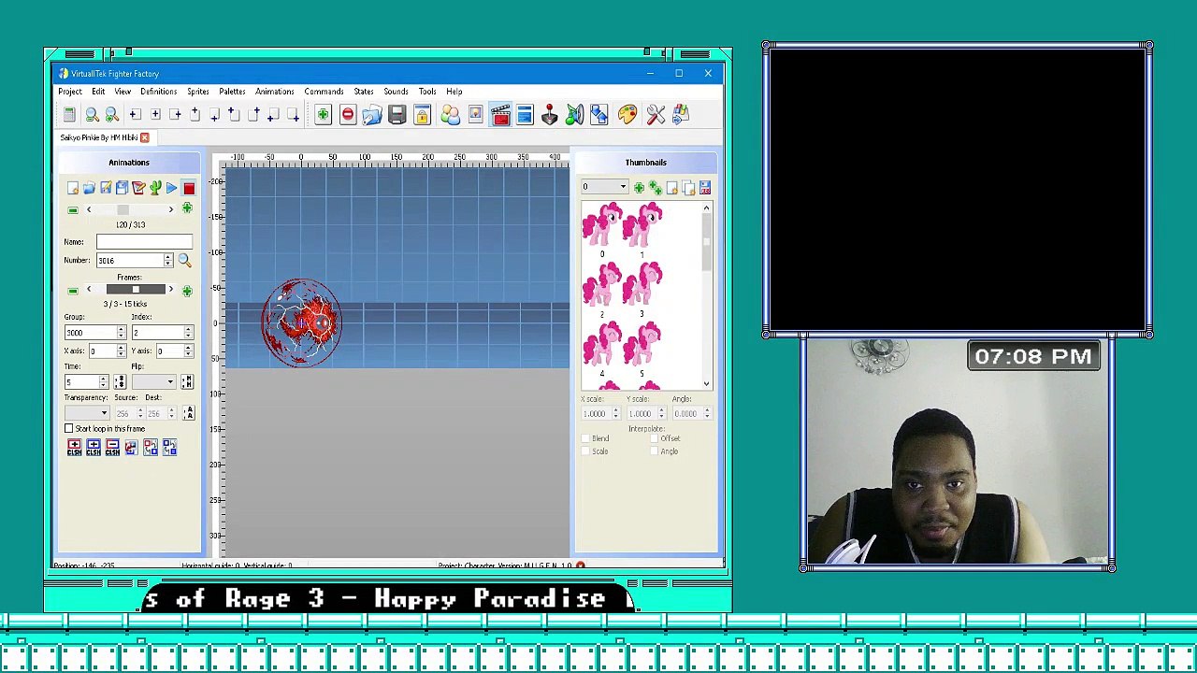Toggle the Angle interpolate checkbox

coord(655,451)
